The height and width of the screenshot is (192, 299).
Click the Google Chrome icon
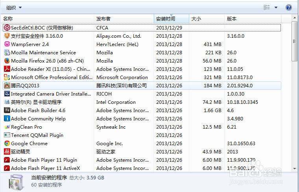7,143
